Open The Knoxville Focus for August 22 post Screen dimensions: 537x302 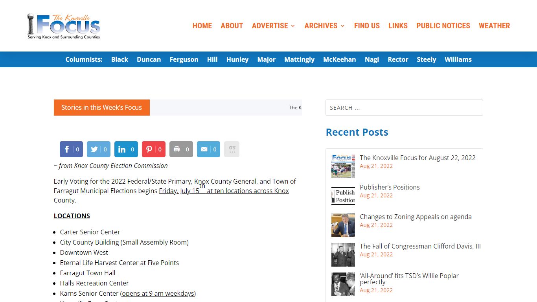click(417, 158)
